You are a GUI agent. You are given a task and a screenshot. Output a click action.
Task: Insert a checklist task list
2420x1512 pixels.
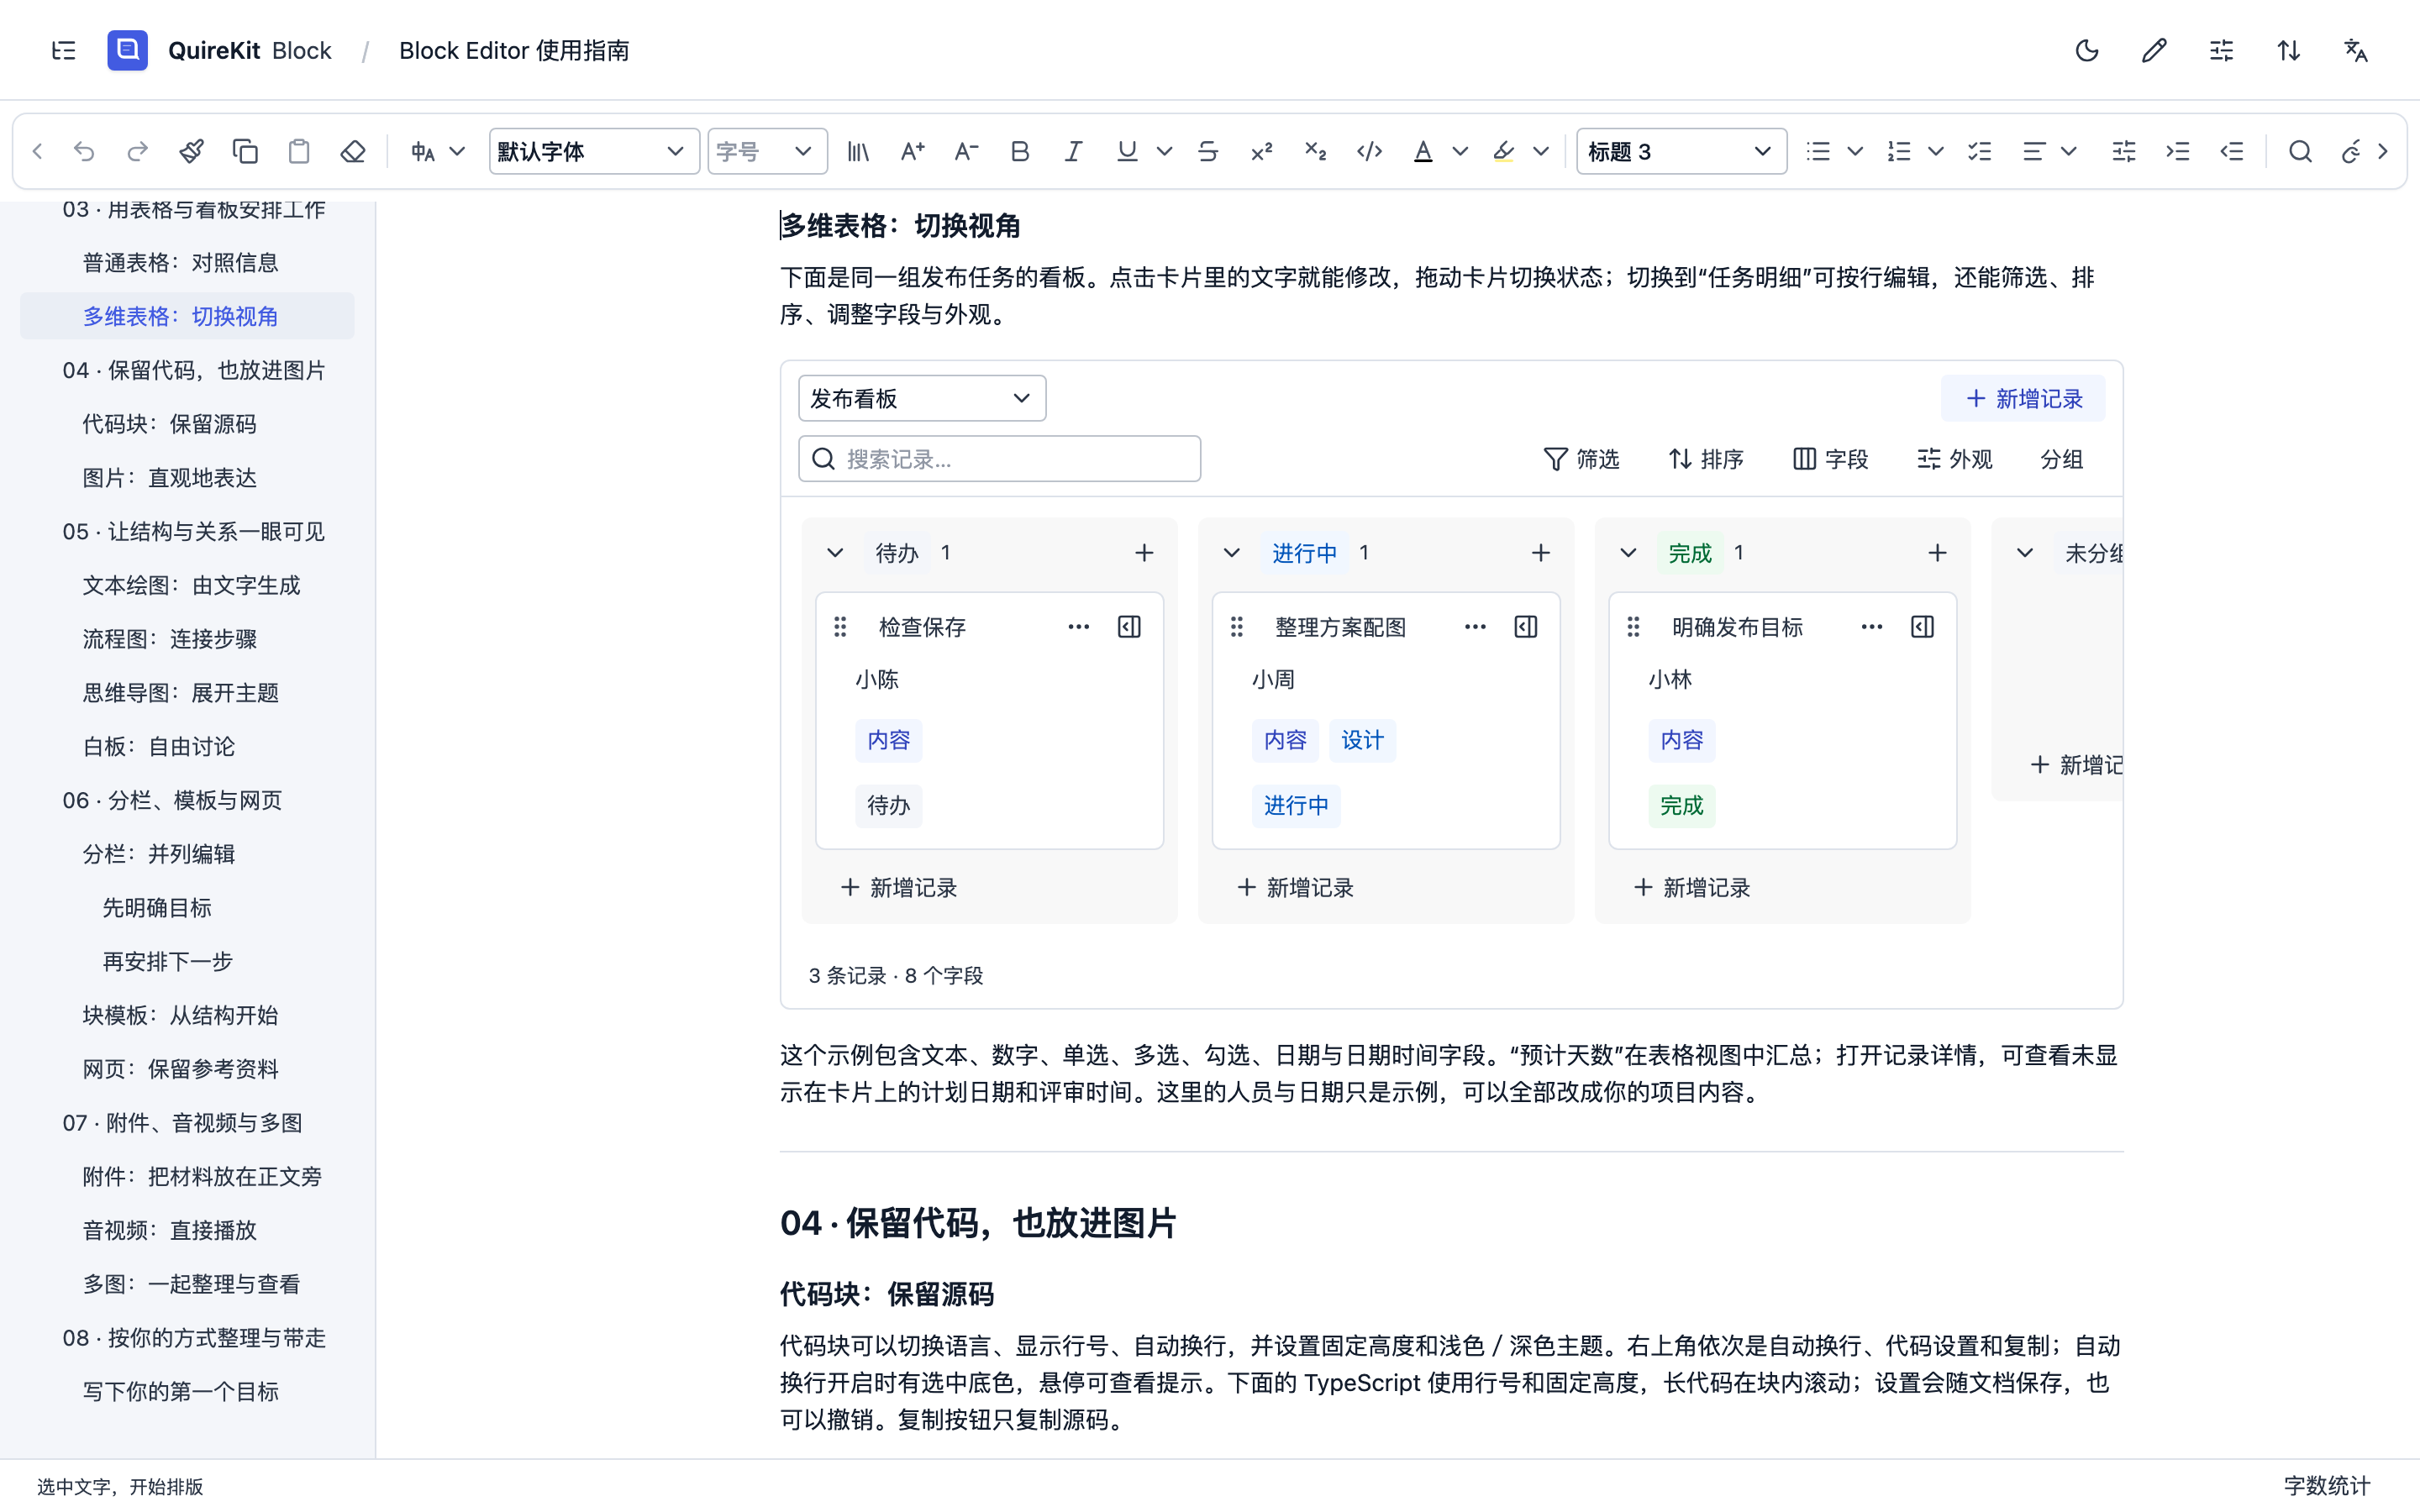coord(1979,151)
